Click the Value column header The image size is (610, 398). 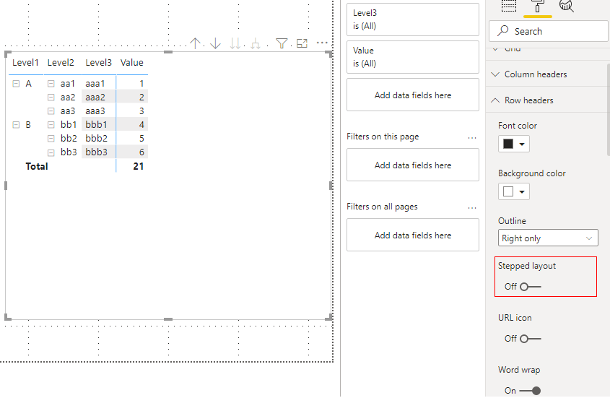[x=132, y=63]
